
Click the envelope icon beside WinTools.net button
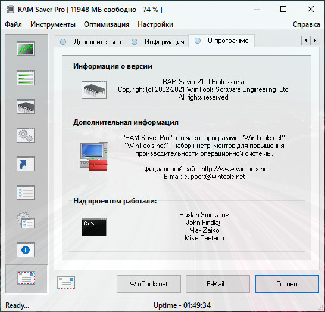tap(66, 283)
